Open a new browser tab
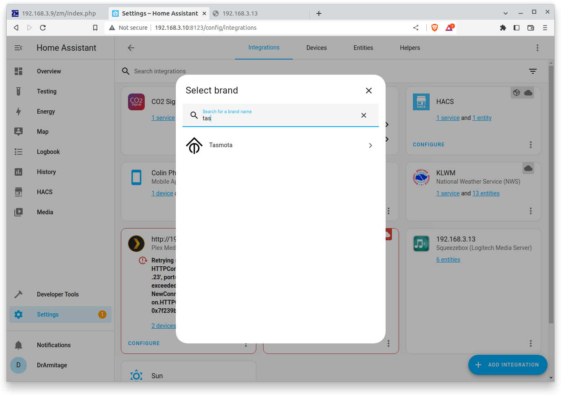The width and height of the screenshot is (561, 395). [319, 13]
